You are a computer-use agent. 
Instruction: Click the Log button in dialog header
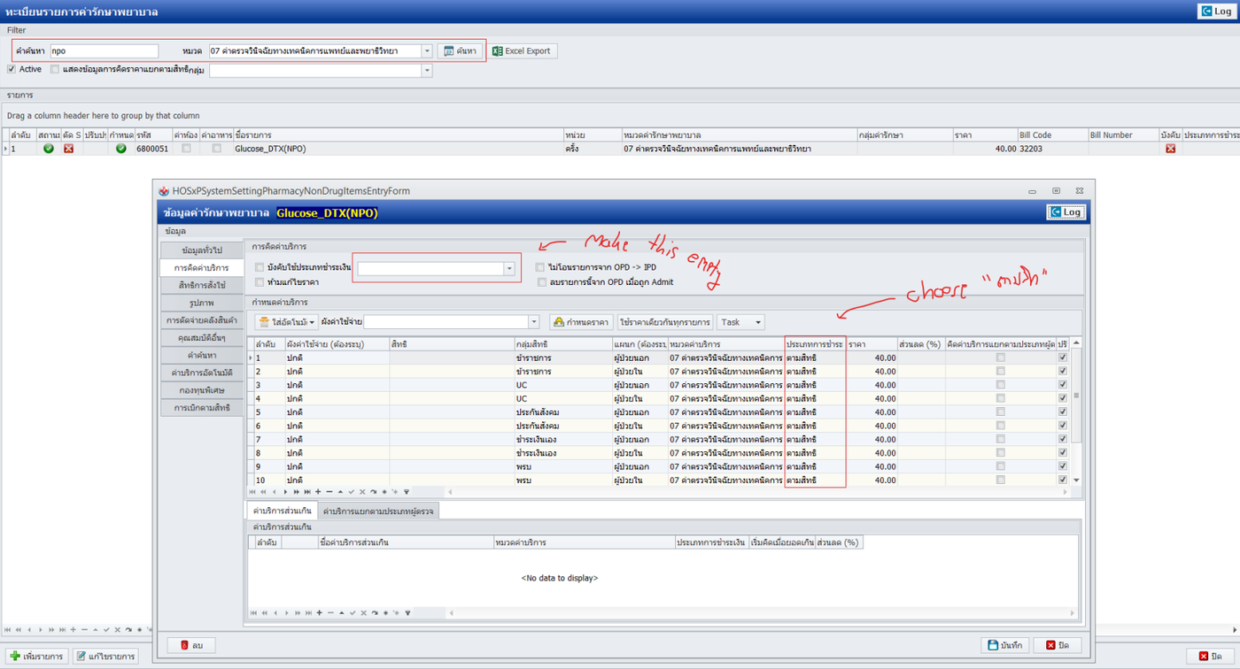(1066, 212)
